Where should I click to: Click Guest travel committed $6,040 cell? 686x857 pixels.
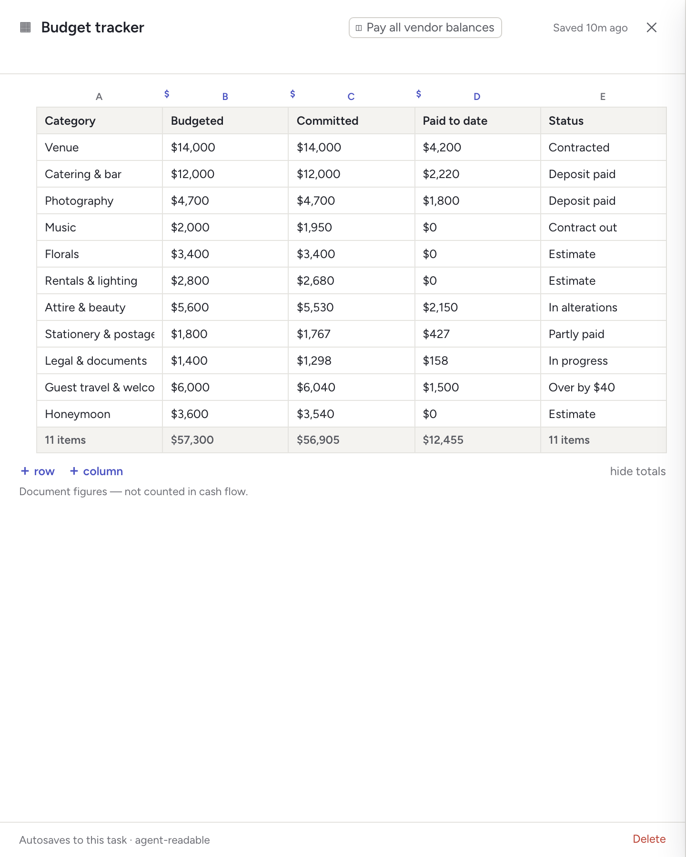pyautogui.click(x=351, y=388)
